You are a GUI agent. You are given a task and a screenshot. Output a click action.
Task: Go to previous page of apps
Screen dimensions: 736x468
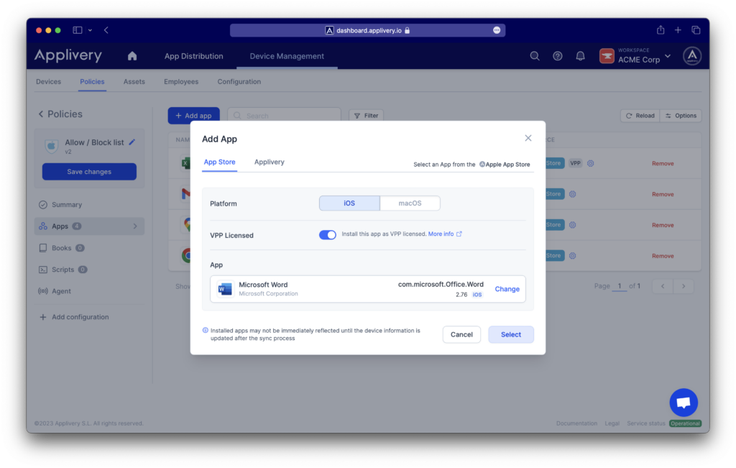tap(663, 286)
